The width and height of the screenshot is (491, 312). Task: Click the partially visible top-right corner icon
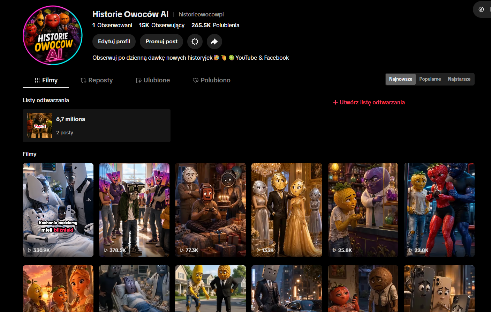pyautogui.click(x=482, y=9)
